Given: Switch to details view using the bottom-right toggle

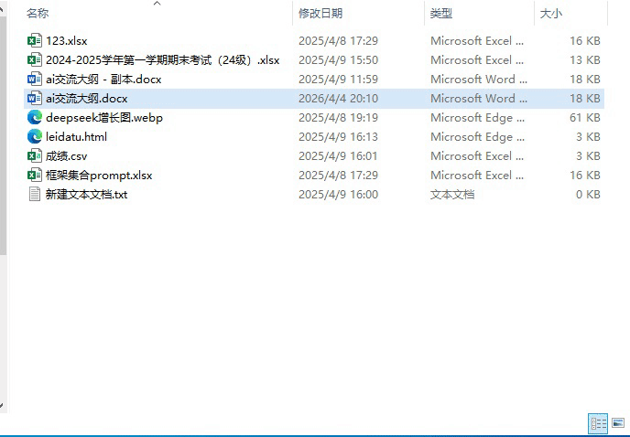Looking at the screenshot, I should click(x=598, y=423).
